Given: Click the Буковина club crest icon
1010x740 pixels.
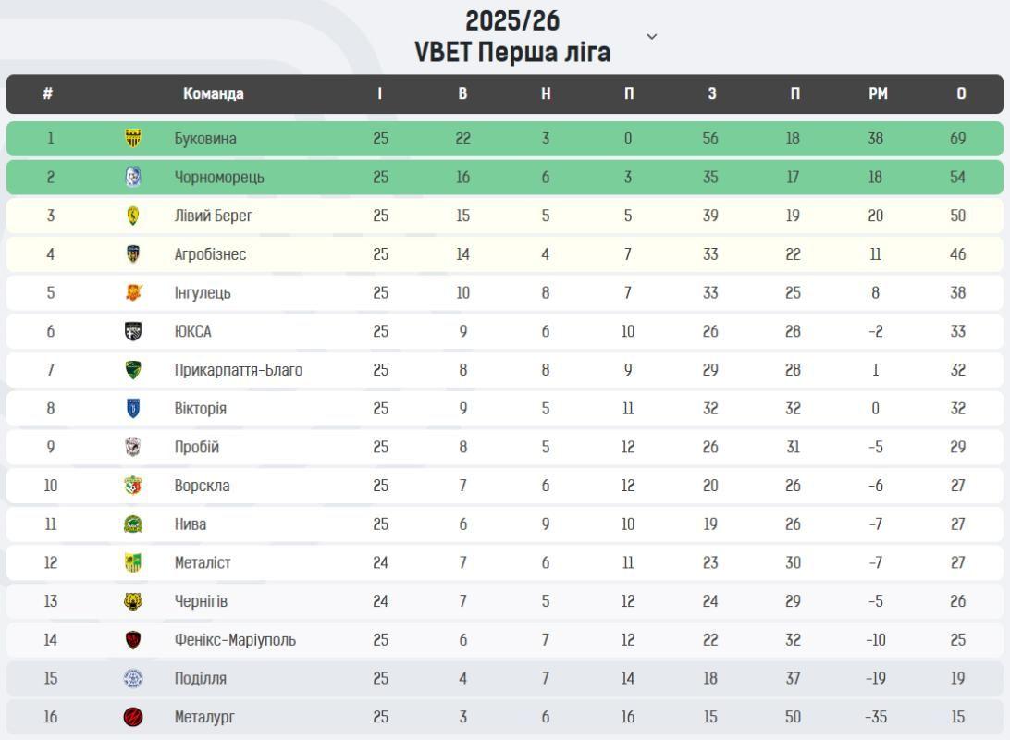Looking at the screenshot, I should click(133, 139).
